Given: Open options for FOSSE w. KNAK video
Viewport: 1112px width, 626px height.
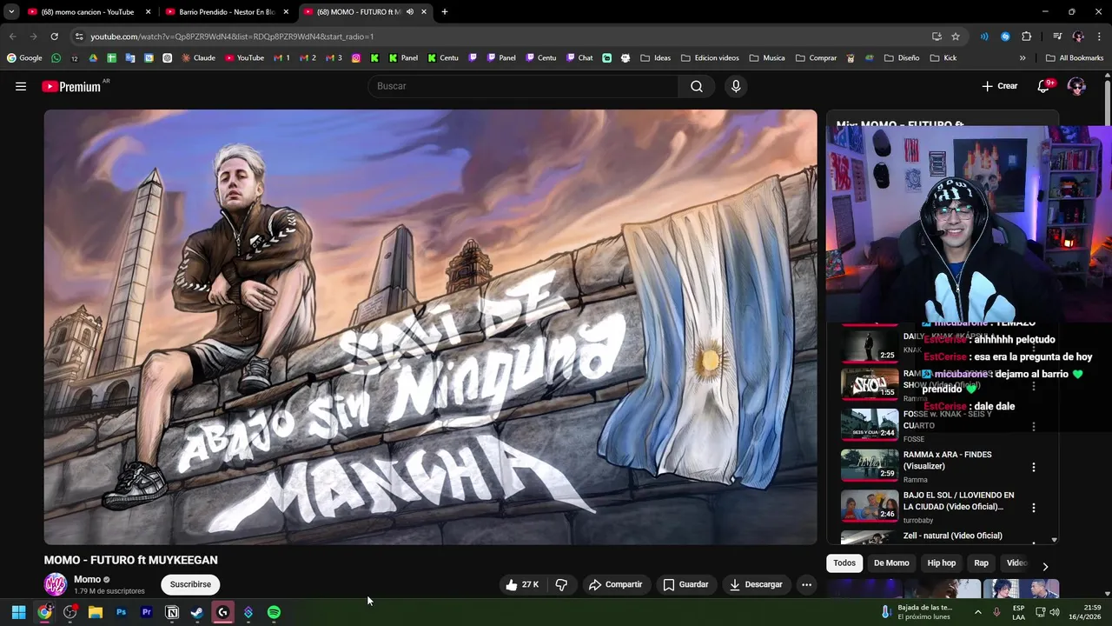Looking at the screenshot, I should [1033, 427].
